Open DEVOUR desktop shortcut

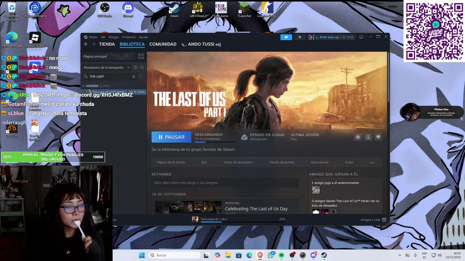[12, 130]
